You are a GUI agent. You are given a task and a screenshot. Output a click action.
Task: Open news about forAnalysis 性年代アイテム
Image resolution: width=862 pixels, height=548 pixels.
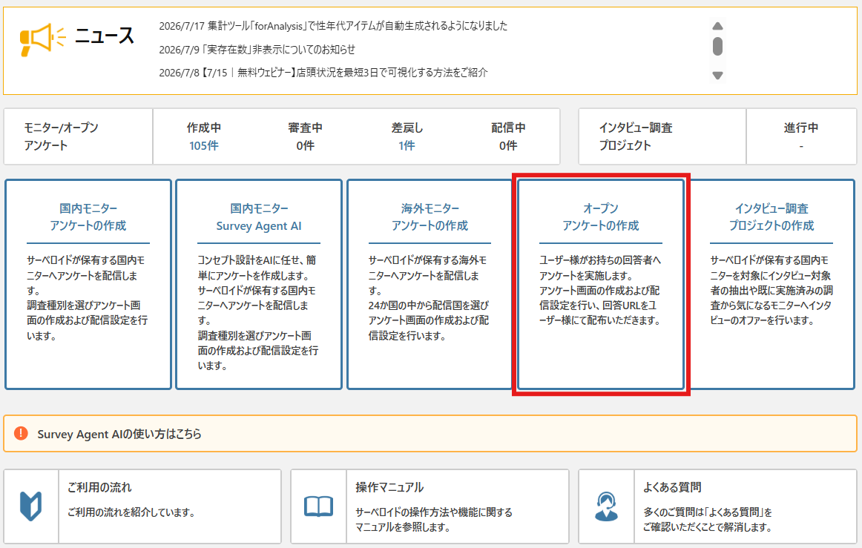point(333,26)
